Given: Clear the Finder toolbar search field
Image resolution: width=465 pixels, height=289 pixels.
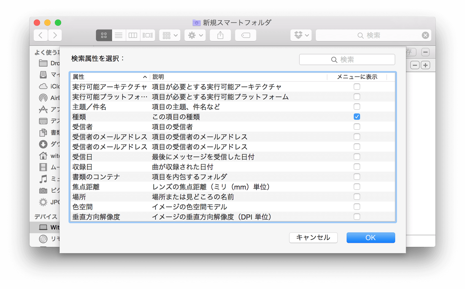Looking at the screenshot, I should (x=425, y=35).
